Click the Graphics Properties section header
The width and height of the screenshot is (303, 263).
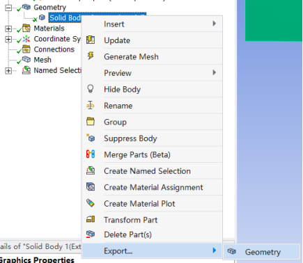click(x=37, y=260)
